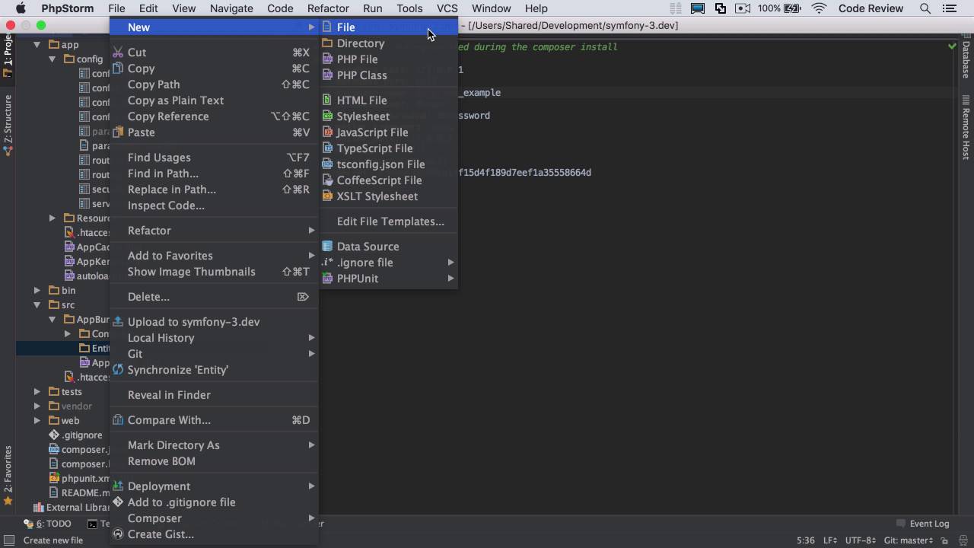974x548 pixels.
Task: Collapse the config folder in project tree
Action: click(53, 59)
